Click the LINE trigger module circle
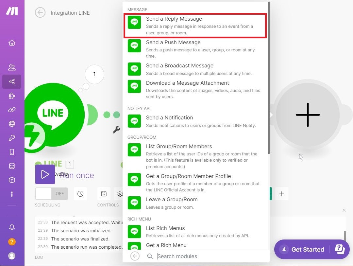The image size is (353, 266). (x=53, y=115)
